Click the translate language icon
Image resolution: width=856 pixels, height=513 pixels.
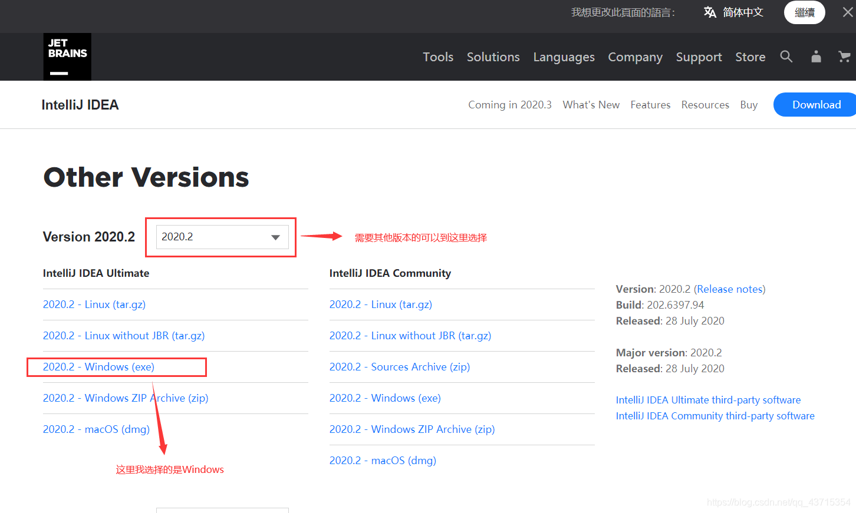point(710,12)
